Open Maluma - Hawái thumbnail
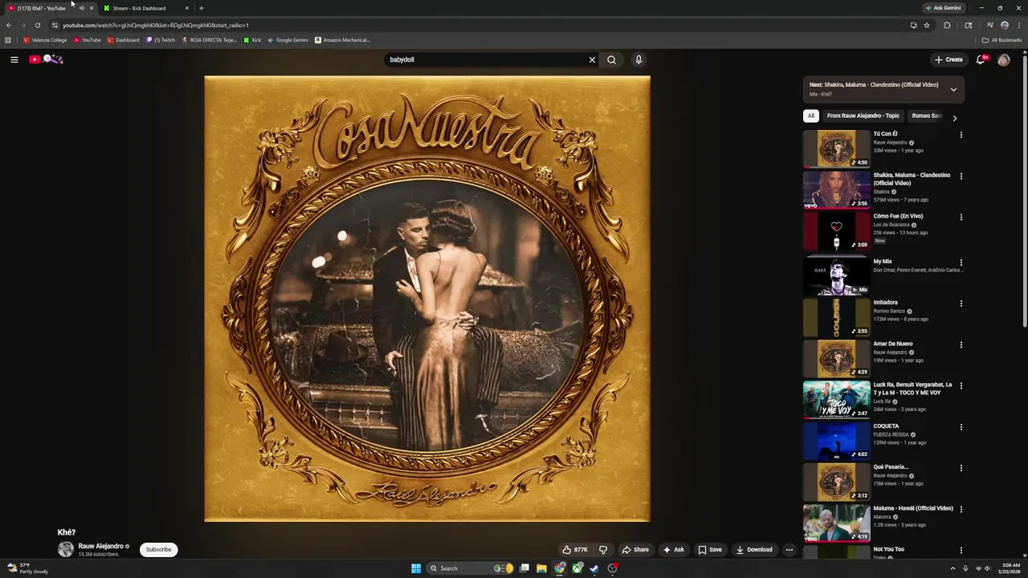 pyautogui.click(x=836, y=522)
